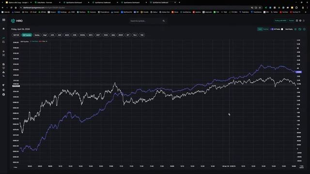Pick the TSLA symbol chip
The width and height of the screenshot is (310, 174).
coord(135,35)
